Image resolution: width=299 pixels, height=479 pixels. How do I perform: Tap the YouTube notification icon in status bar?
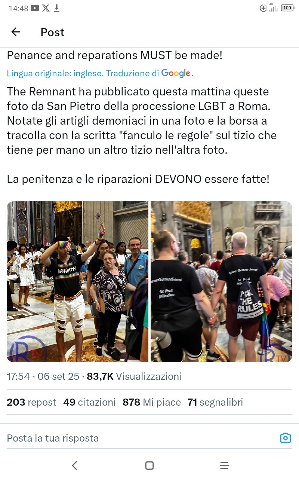[35, 8]
